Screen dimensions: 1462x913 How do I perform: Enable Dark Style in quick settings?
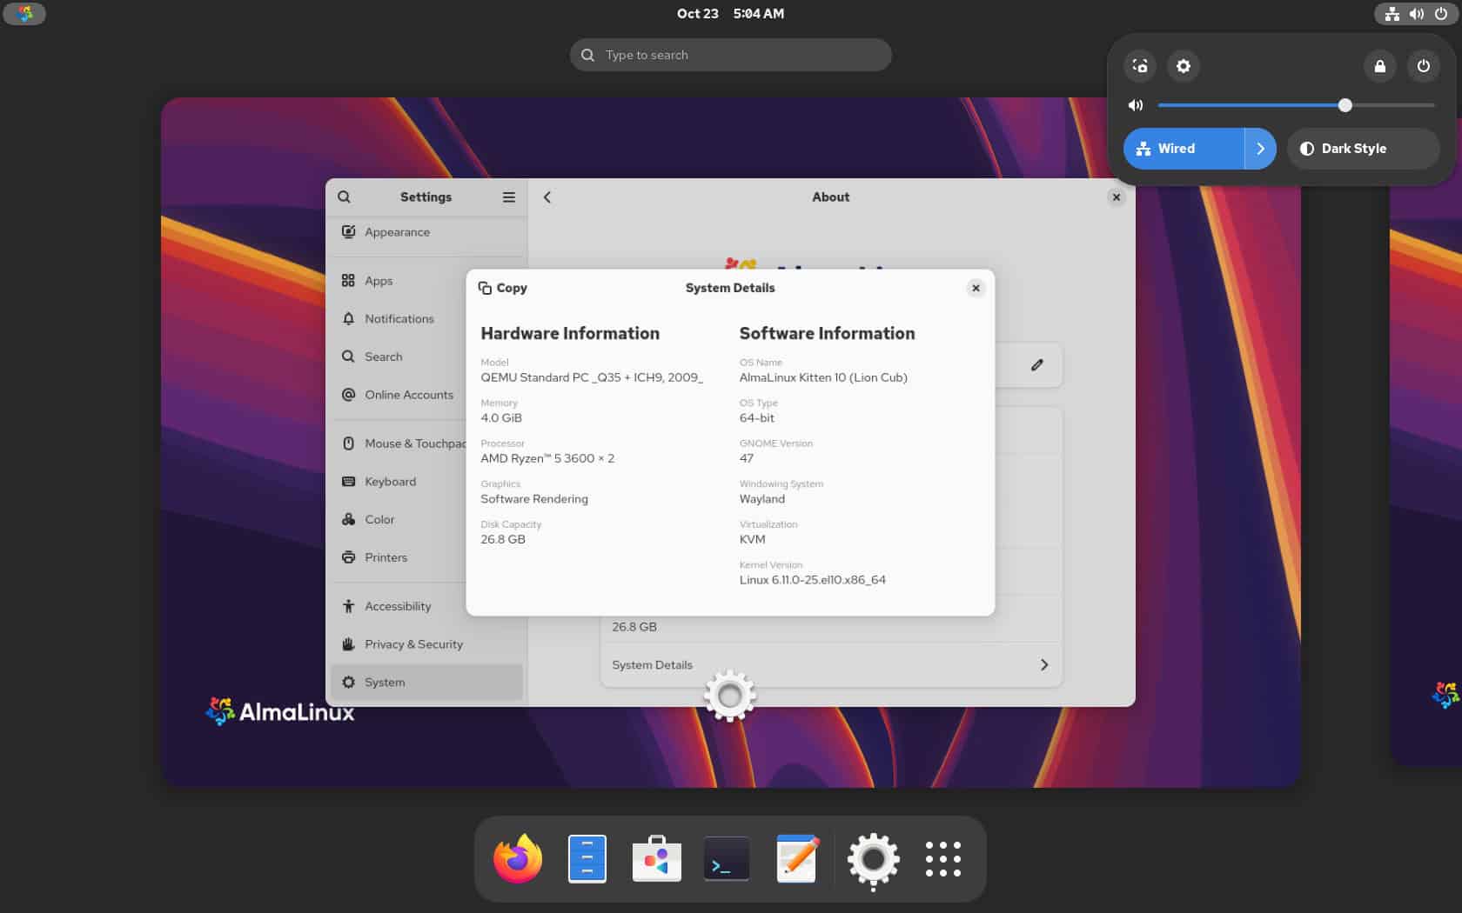(x=1362, y=149)
